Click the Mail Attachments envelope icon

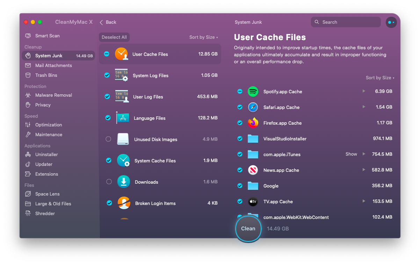28,65
